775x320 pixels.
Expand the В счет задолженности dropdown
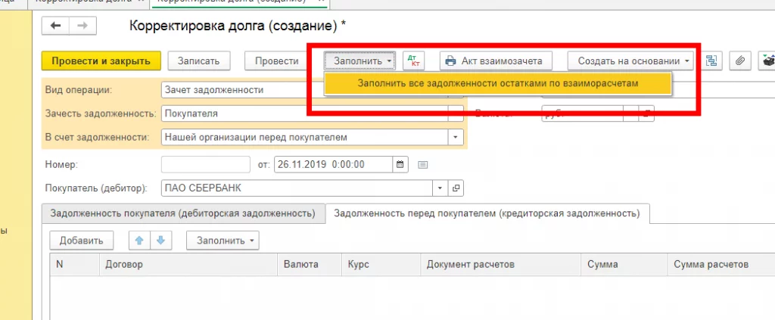pyautogui.click(x=455, y=138)
